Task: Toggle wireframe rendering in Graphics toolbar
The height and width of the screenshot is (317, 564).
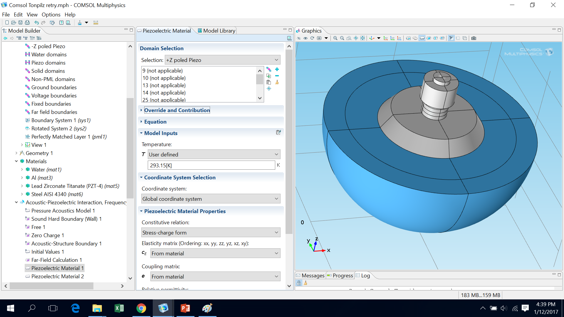Action: (x=465, y=38)
